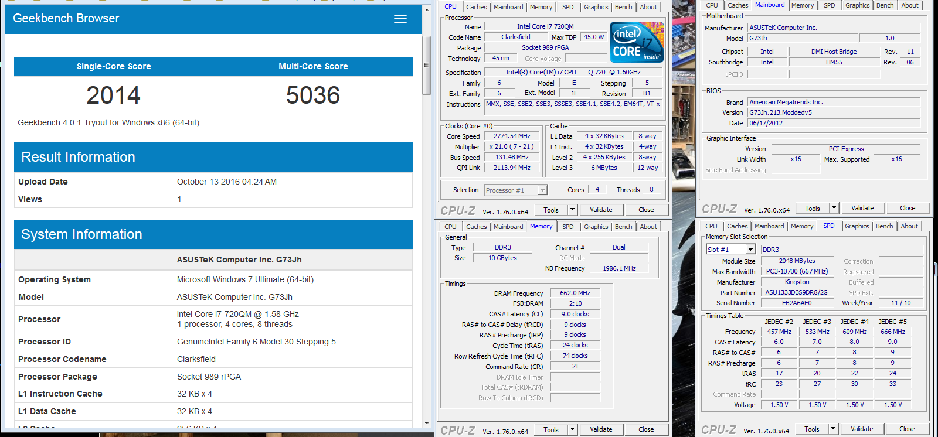
Task: Click Level 3 cache 6 MBytes value
Action: pos(604,168)
